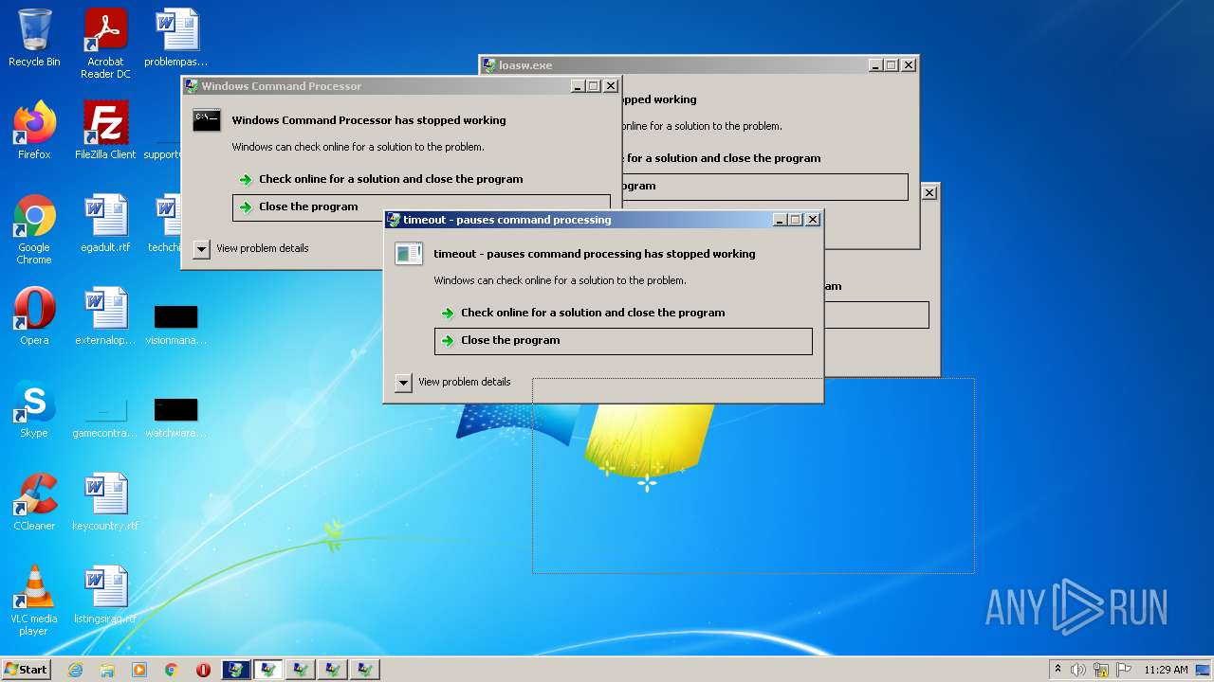1214x682 pixels.
Task: Open Opera desktop shortcut
Action: [x=34, y=315]
